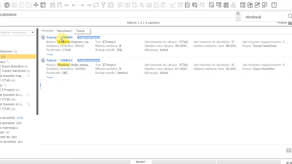Select the Wz category with (60)
Screen dimensions: 292x164
(8, 137)
